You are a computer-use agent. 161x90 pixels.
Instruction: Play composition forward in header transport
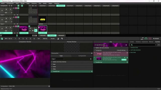point(36,6)
